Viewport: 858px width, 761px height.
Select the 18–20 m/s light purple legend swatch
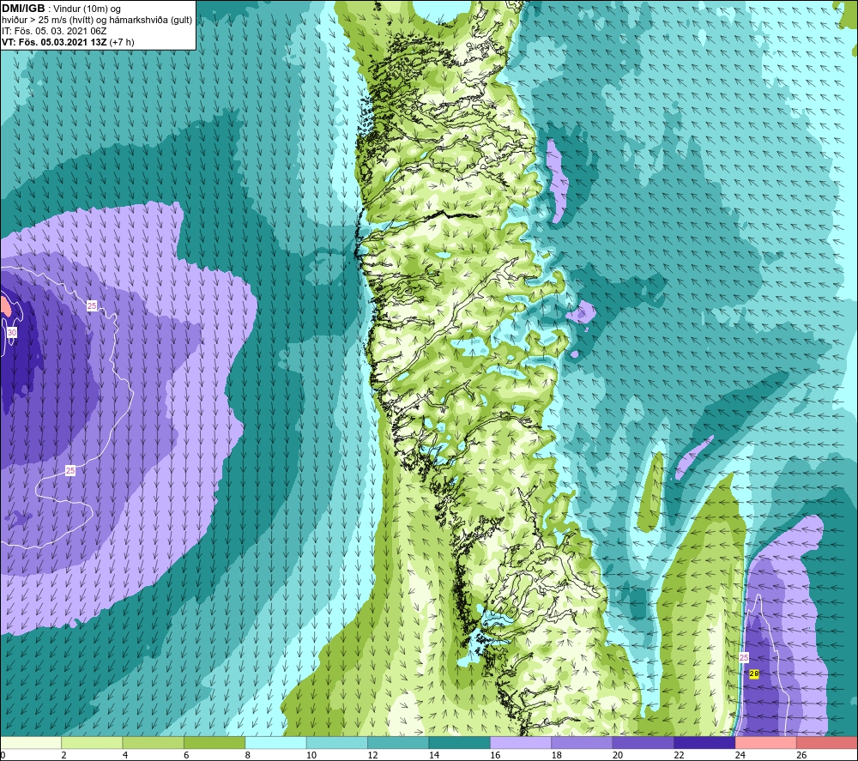click(x=583, y=742)
